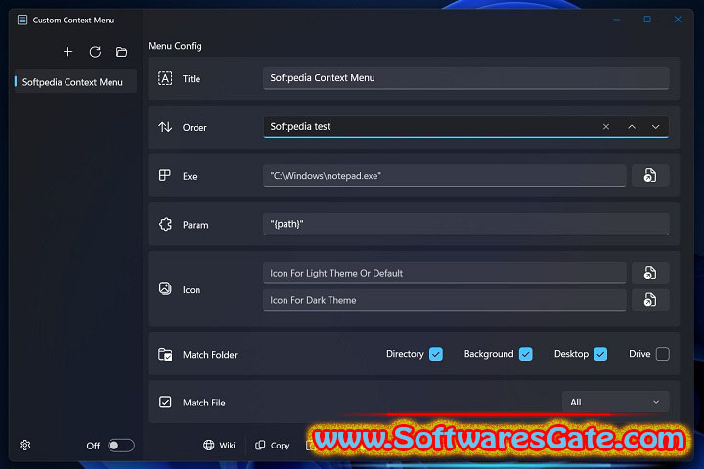
Task: Uncheck the Desktop checkbox
Action: [600, 354]
